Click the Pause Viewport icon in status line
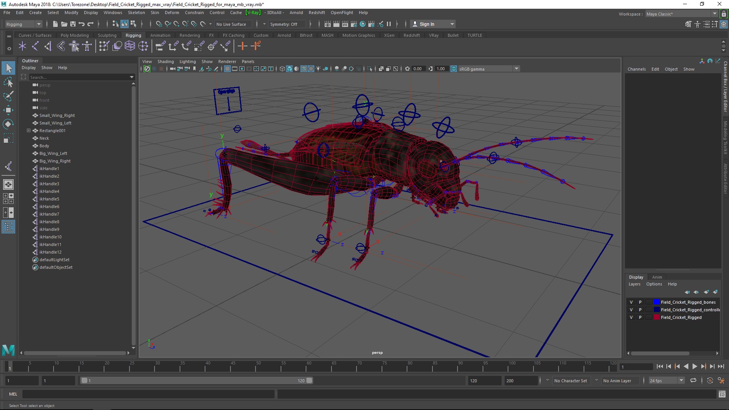The image size is (729, 410). [x=389, y=24]
